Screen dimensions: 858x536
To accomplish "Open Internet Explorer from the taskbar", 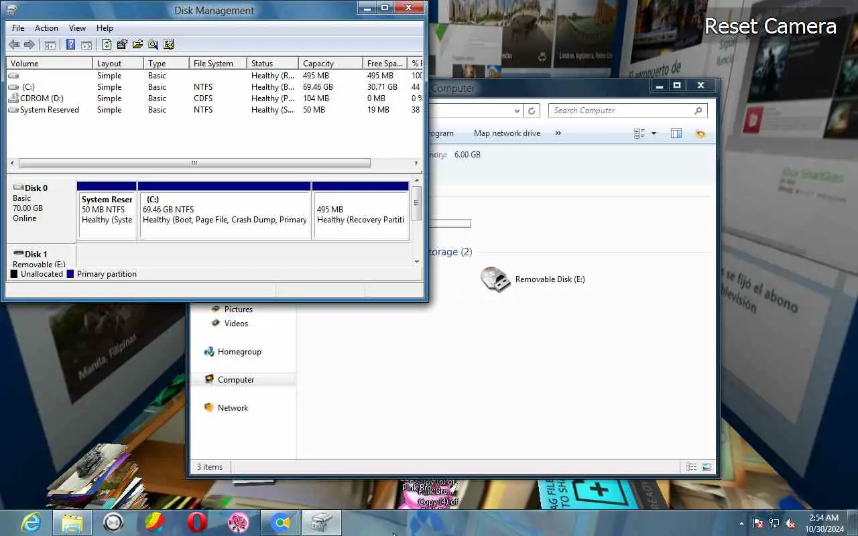I will point(31,523).
